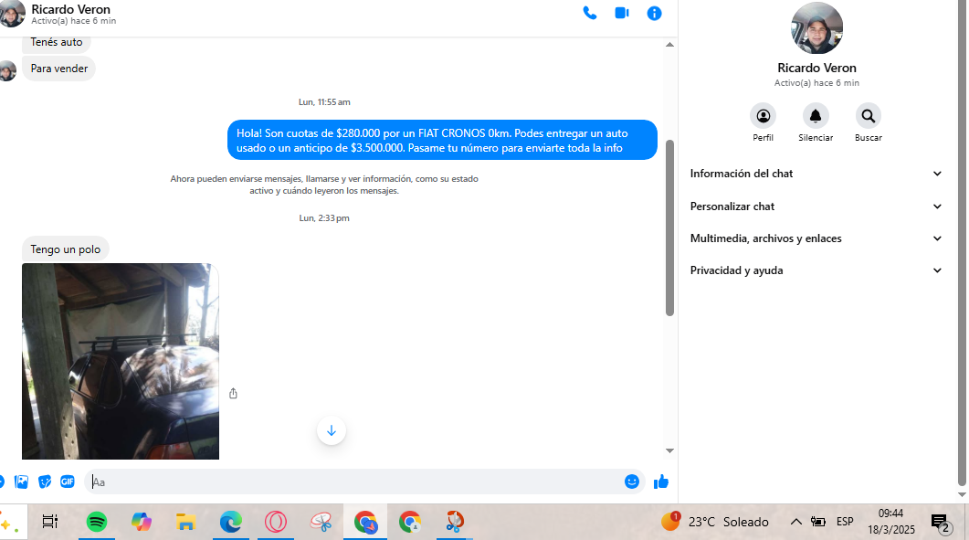This screenshot has height=540, width=969.
Task: Open the Perfil button in side panel
Action: [763, 116]
